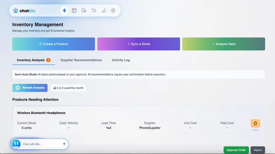Select the Inventory Analysis tab
The image size is (275, 154).
tap(34, 60)
